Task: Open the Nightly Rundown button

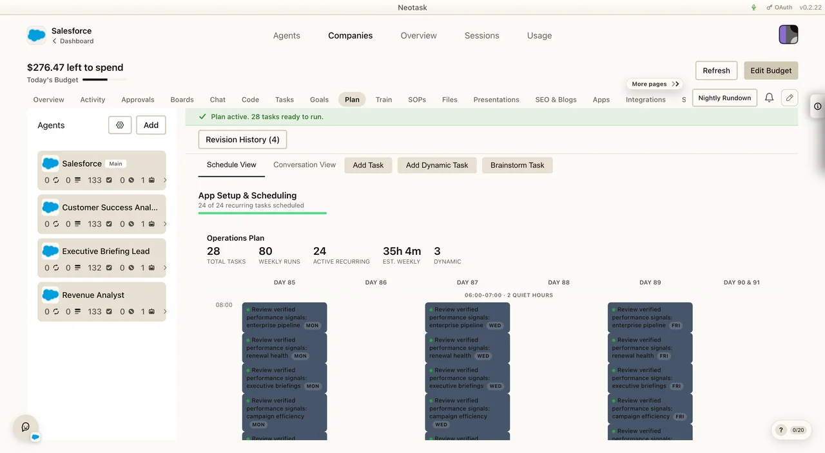Action: coord(724,98)
